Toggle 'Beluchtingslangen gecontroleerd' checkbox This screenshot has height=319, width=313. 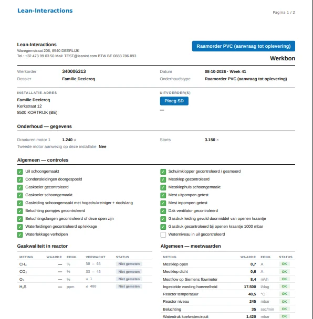point(20,219)
